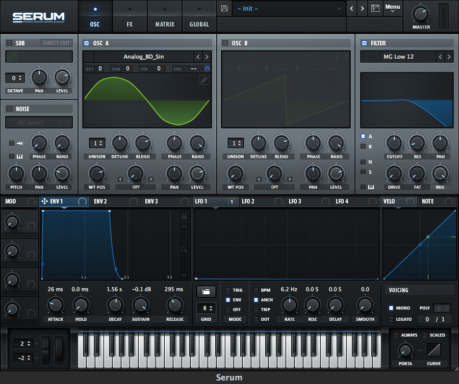Toggle MONO voicing checkbox
Screen dimensions: 459x384
click(x=391, y=308)
